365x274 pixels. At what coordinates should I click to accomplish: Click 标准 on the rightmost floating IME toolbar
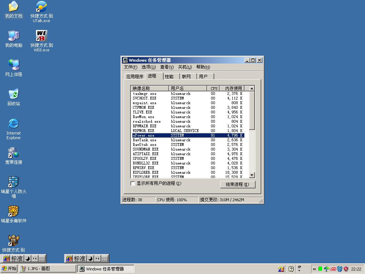(79, 259)
